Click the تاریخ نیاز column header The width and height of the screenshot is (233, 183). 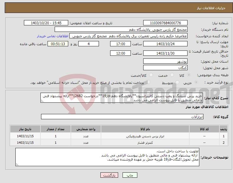point(25,129)
